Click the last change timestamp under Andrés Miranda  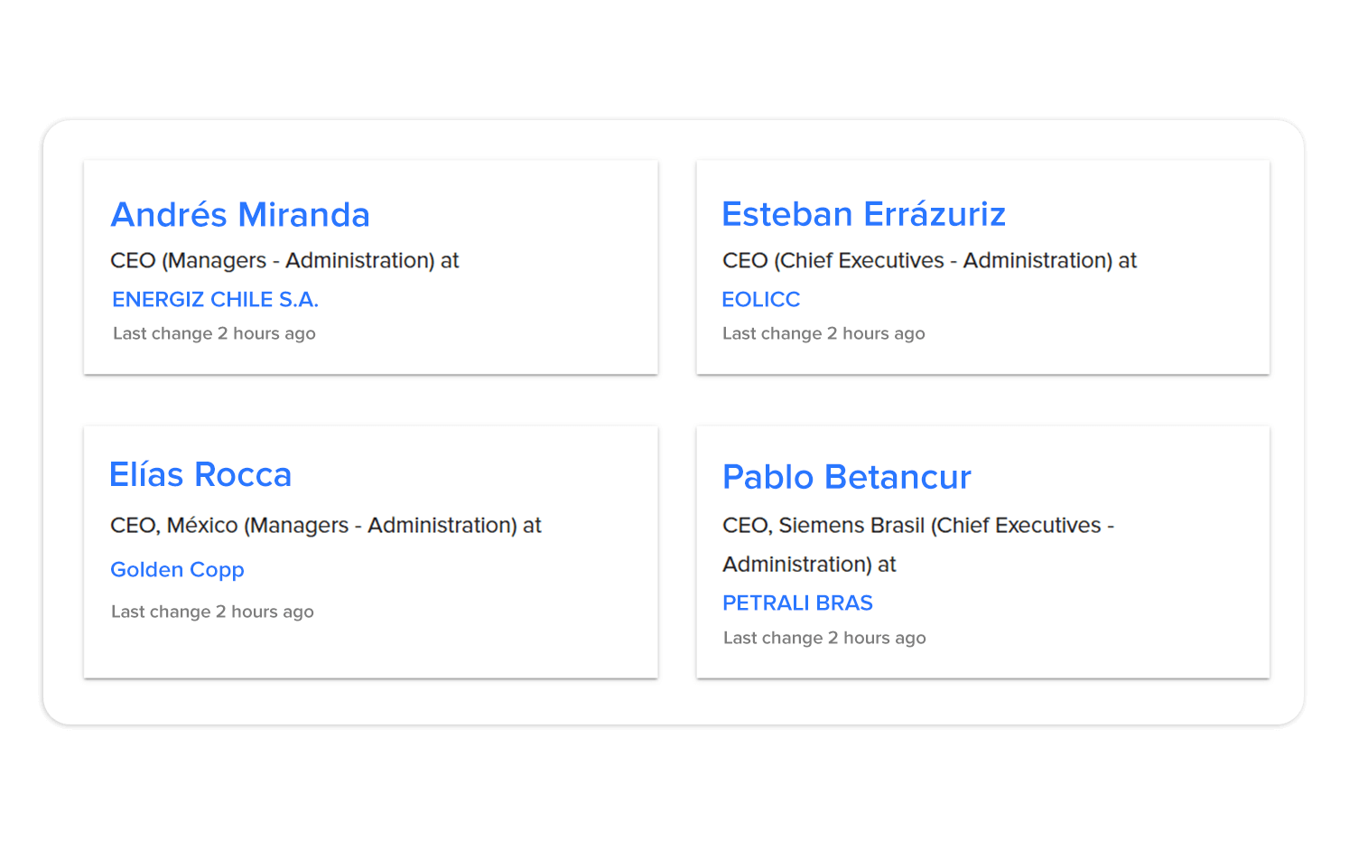click(x=213, y=333)
